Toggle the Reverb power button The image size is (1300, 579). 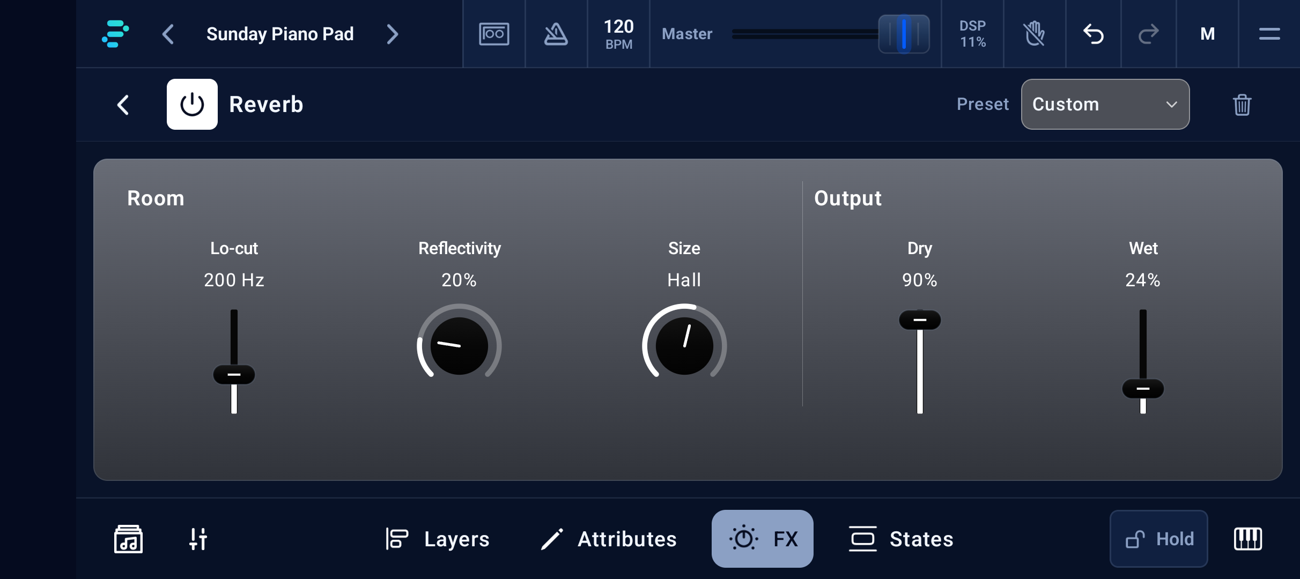192,104
